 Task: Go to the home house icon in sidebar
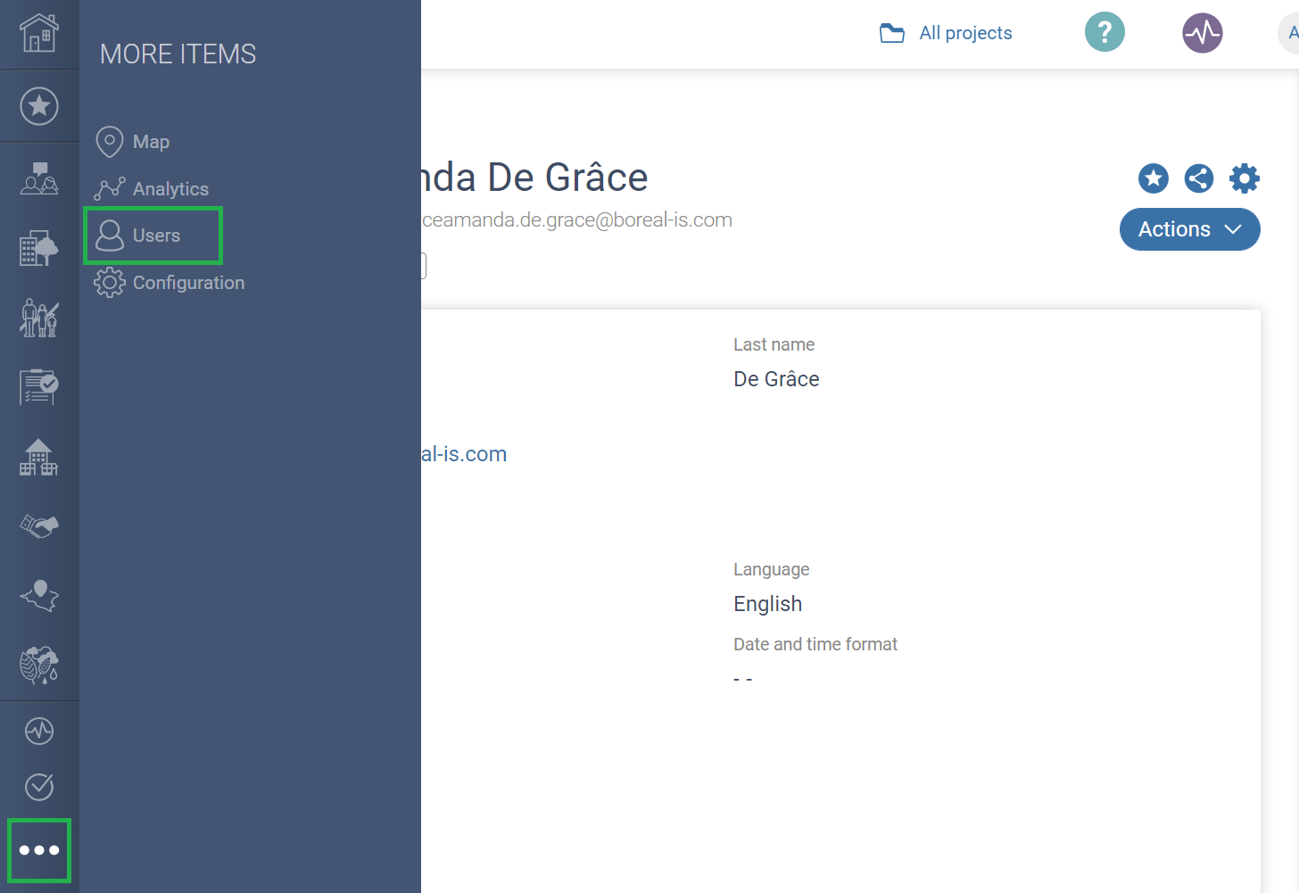click(39, 33)
